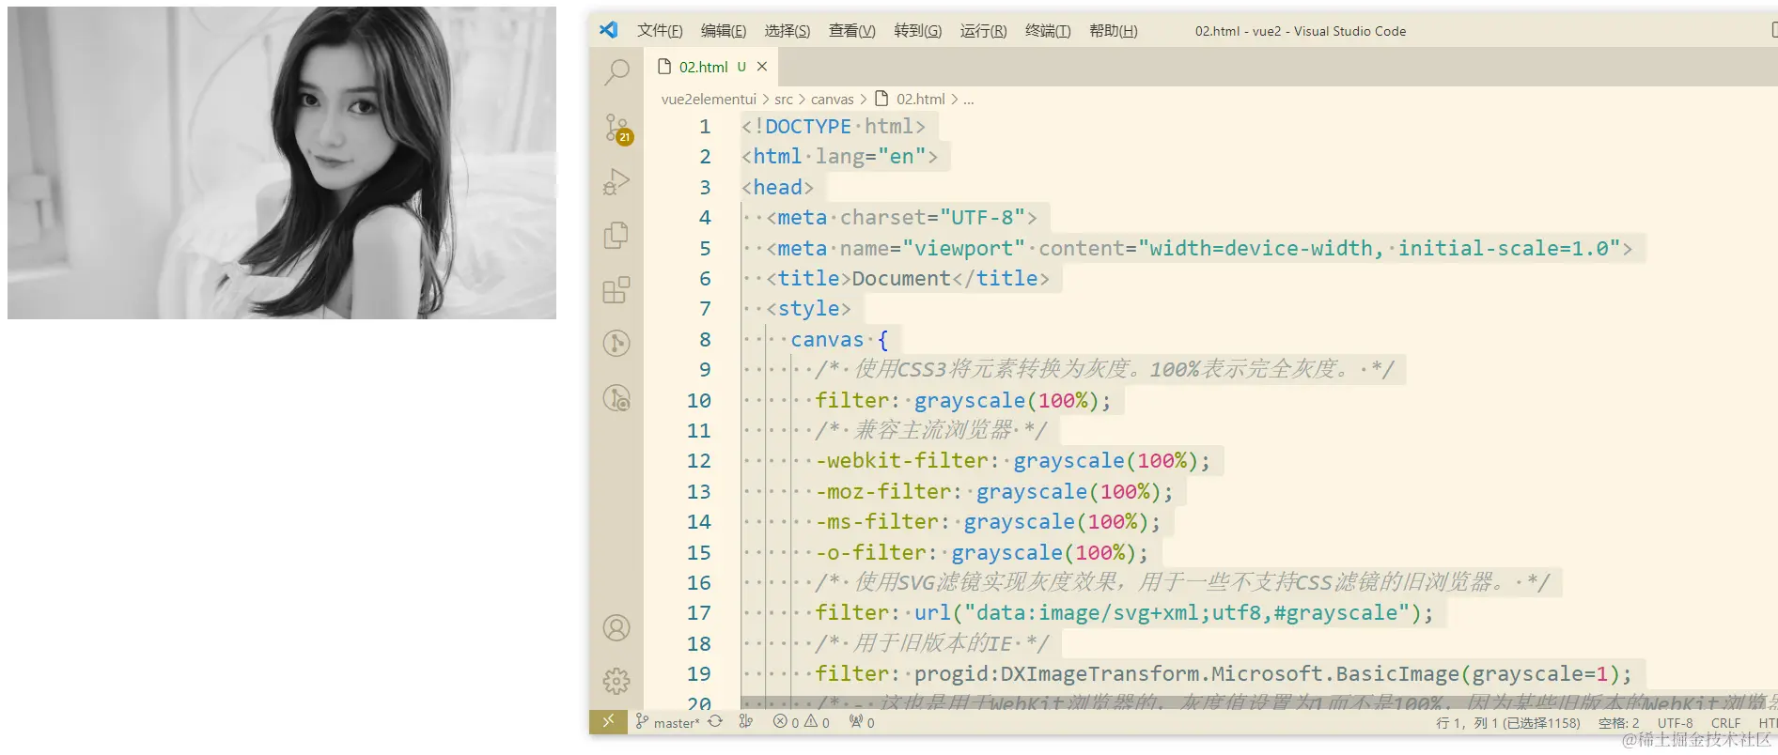Click line number 10 in the gutter
Screen dimensions: 1778x755
(x=699, y=401)
